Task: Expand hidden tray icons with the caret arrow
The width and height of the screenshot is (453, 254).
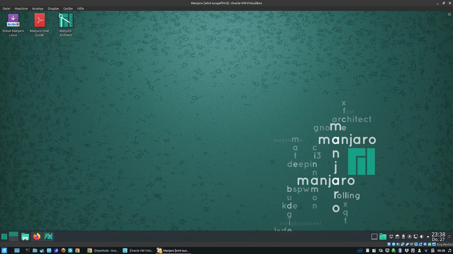Action: point(428,237)
